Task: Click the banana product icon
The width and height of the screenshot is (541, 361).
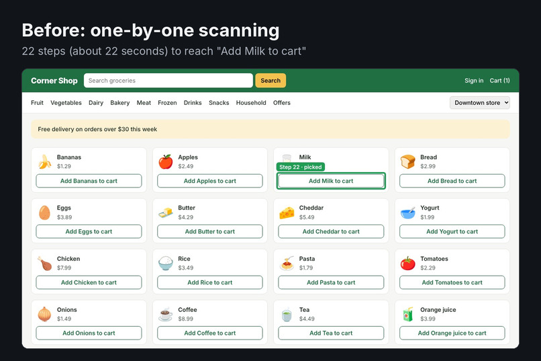Action: pyautogui.click(x=45, y=161)
